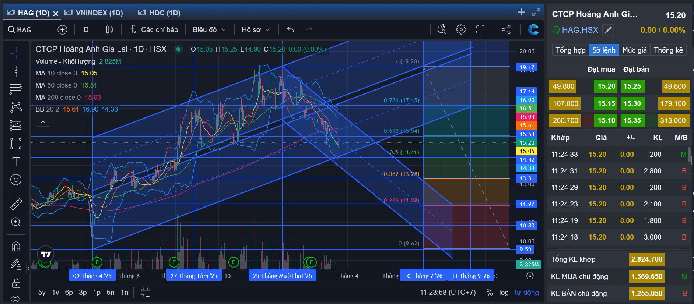694x304 pixels.
Task: Click the BB 20 2 indicator legend
Action: pos(77,109)
